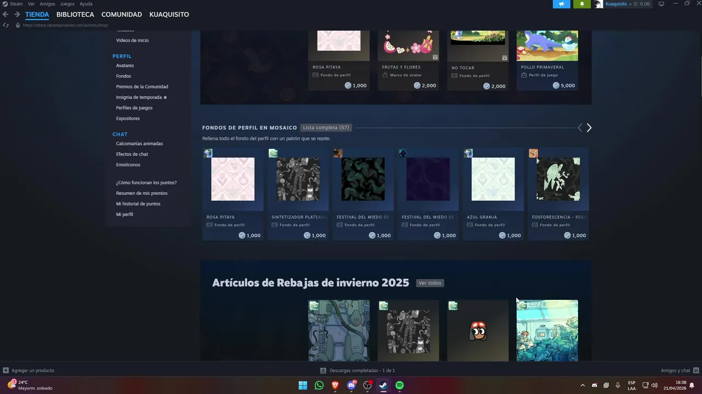702x394 pixels.
Task: Open Fondos in the sidebar
Action: (x=123, y=76)
